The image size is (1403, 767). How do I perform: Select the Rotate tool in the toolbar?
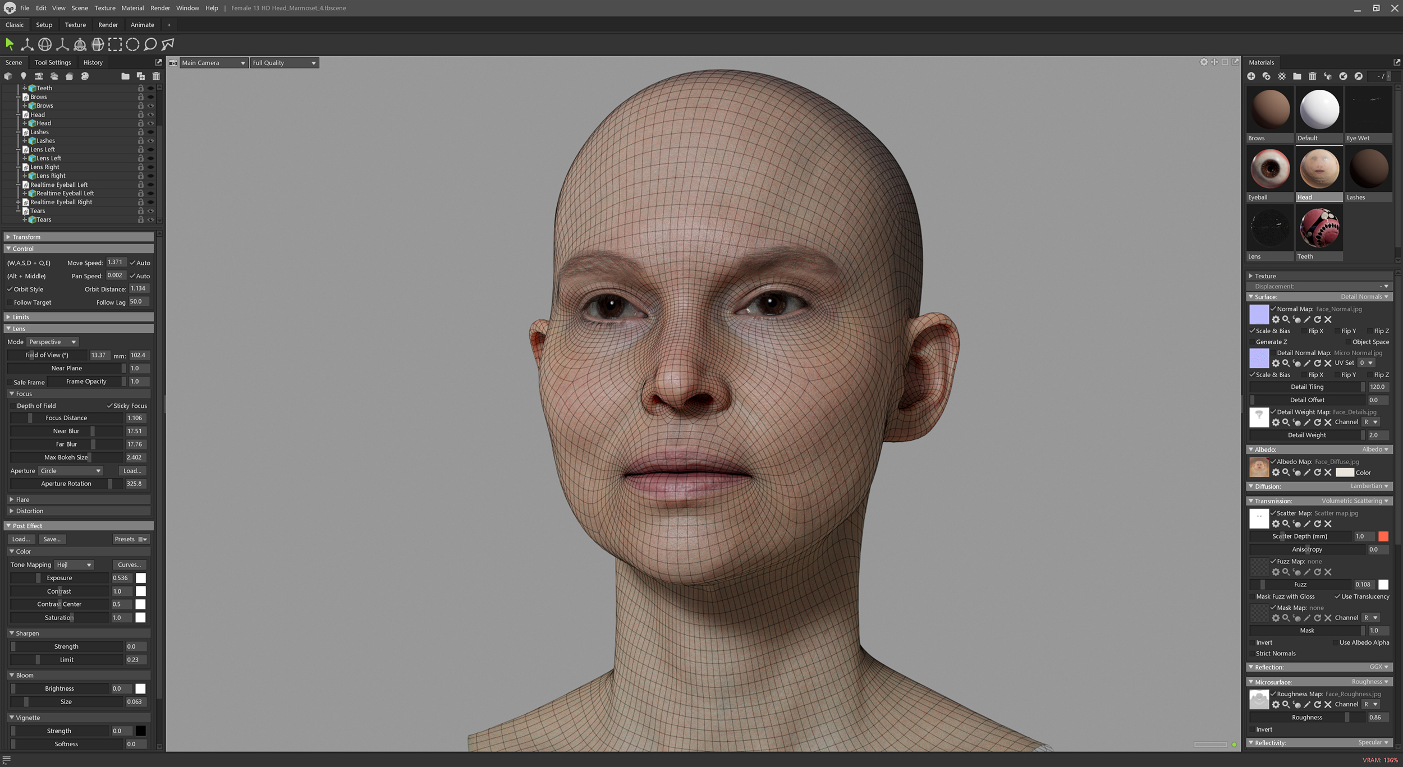coord(45,44)
